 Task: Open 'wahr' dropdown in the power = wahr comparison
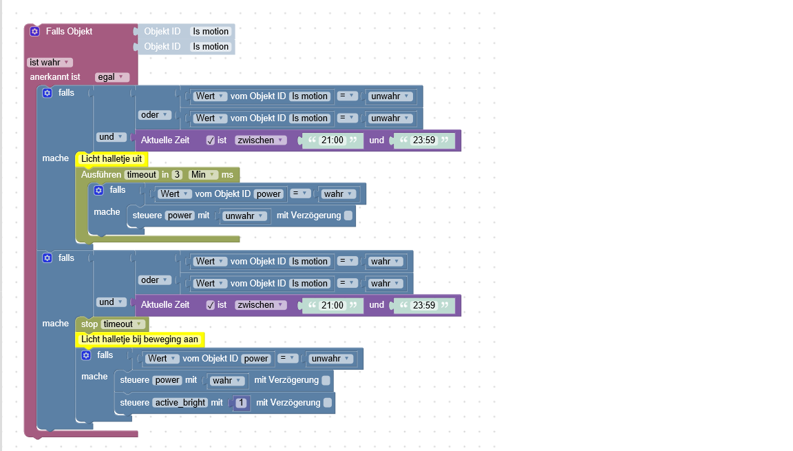339,194
